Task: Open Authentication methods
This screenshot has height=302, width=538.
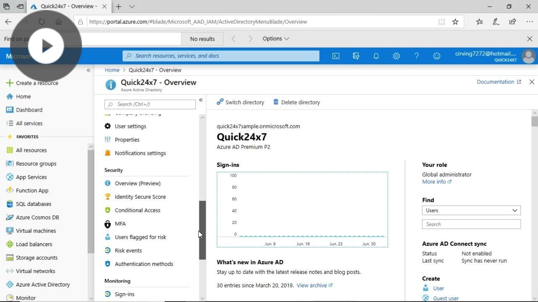Action: coord(139,264)
